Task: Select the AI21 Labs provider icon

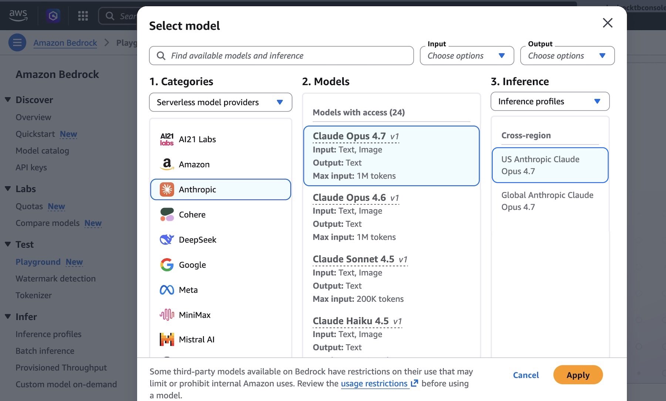Action: click(x=166, y=139)
